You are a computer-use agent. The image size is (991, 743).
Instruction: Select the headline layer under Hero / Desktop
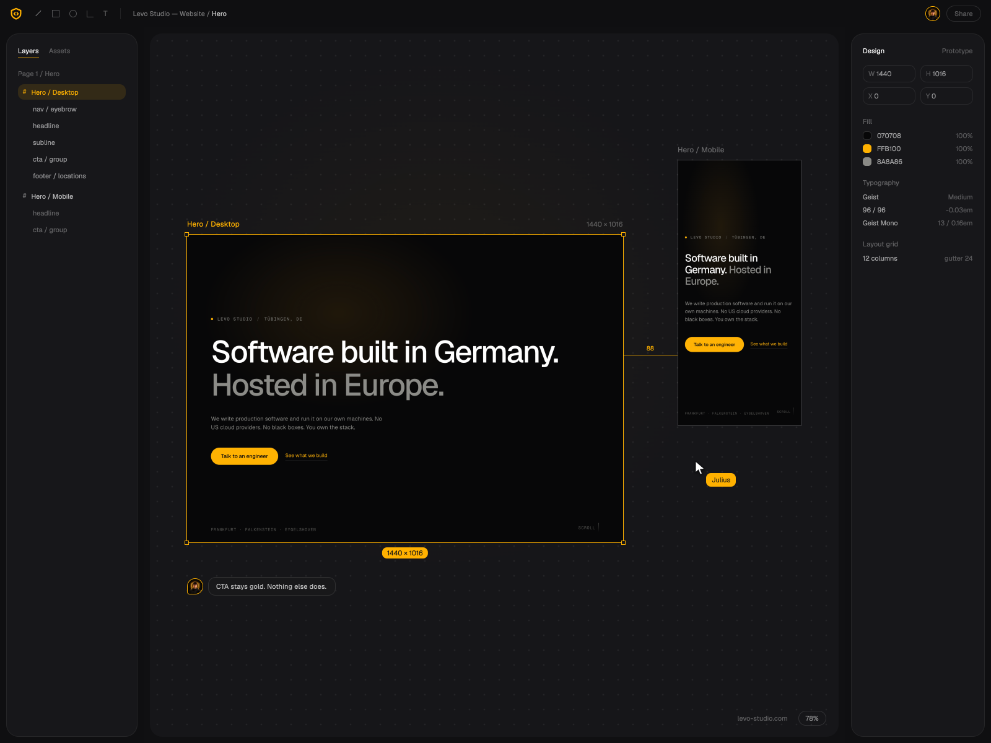pyautogui.click(x=72, y=126)
